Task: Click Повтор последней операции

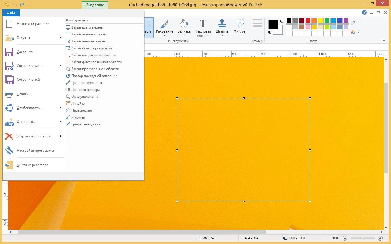Action: [91, 76]
